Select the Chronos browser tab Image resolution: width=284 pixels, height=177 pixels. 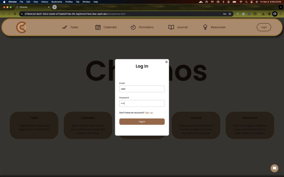click(33, 7)
